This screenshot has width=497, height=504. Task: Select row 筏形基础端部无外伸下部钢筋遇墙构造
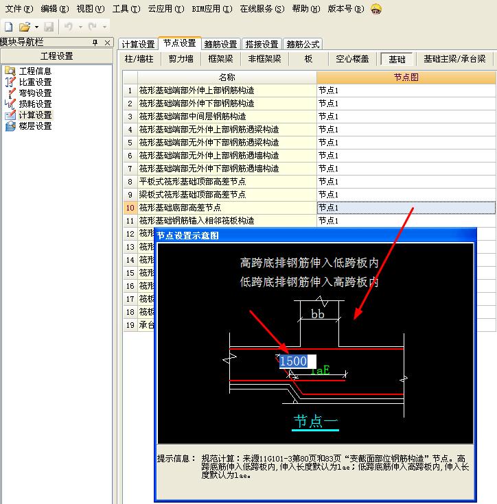click(x=227, y=169)
